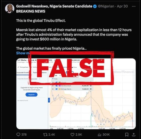
Task: Bookmark this post
Action: point(127,135)
